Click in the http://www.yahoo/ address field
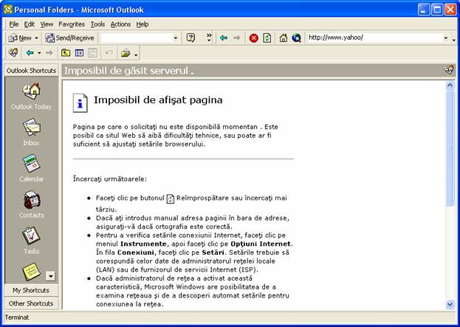This screenshot has height=327, width=460. point(375,38)
